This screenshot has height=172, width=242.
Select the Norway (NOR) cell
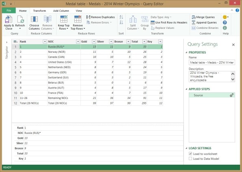coord(64,52)
